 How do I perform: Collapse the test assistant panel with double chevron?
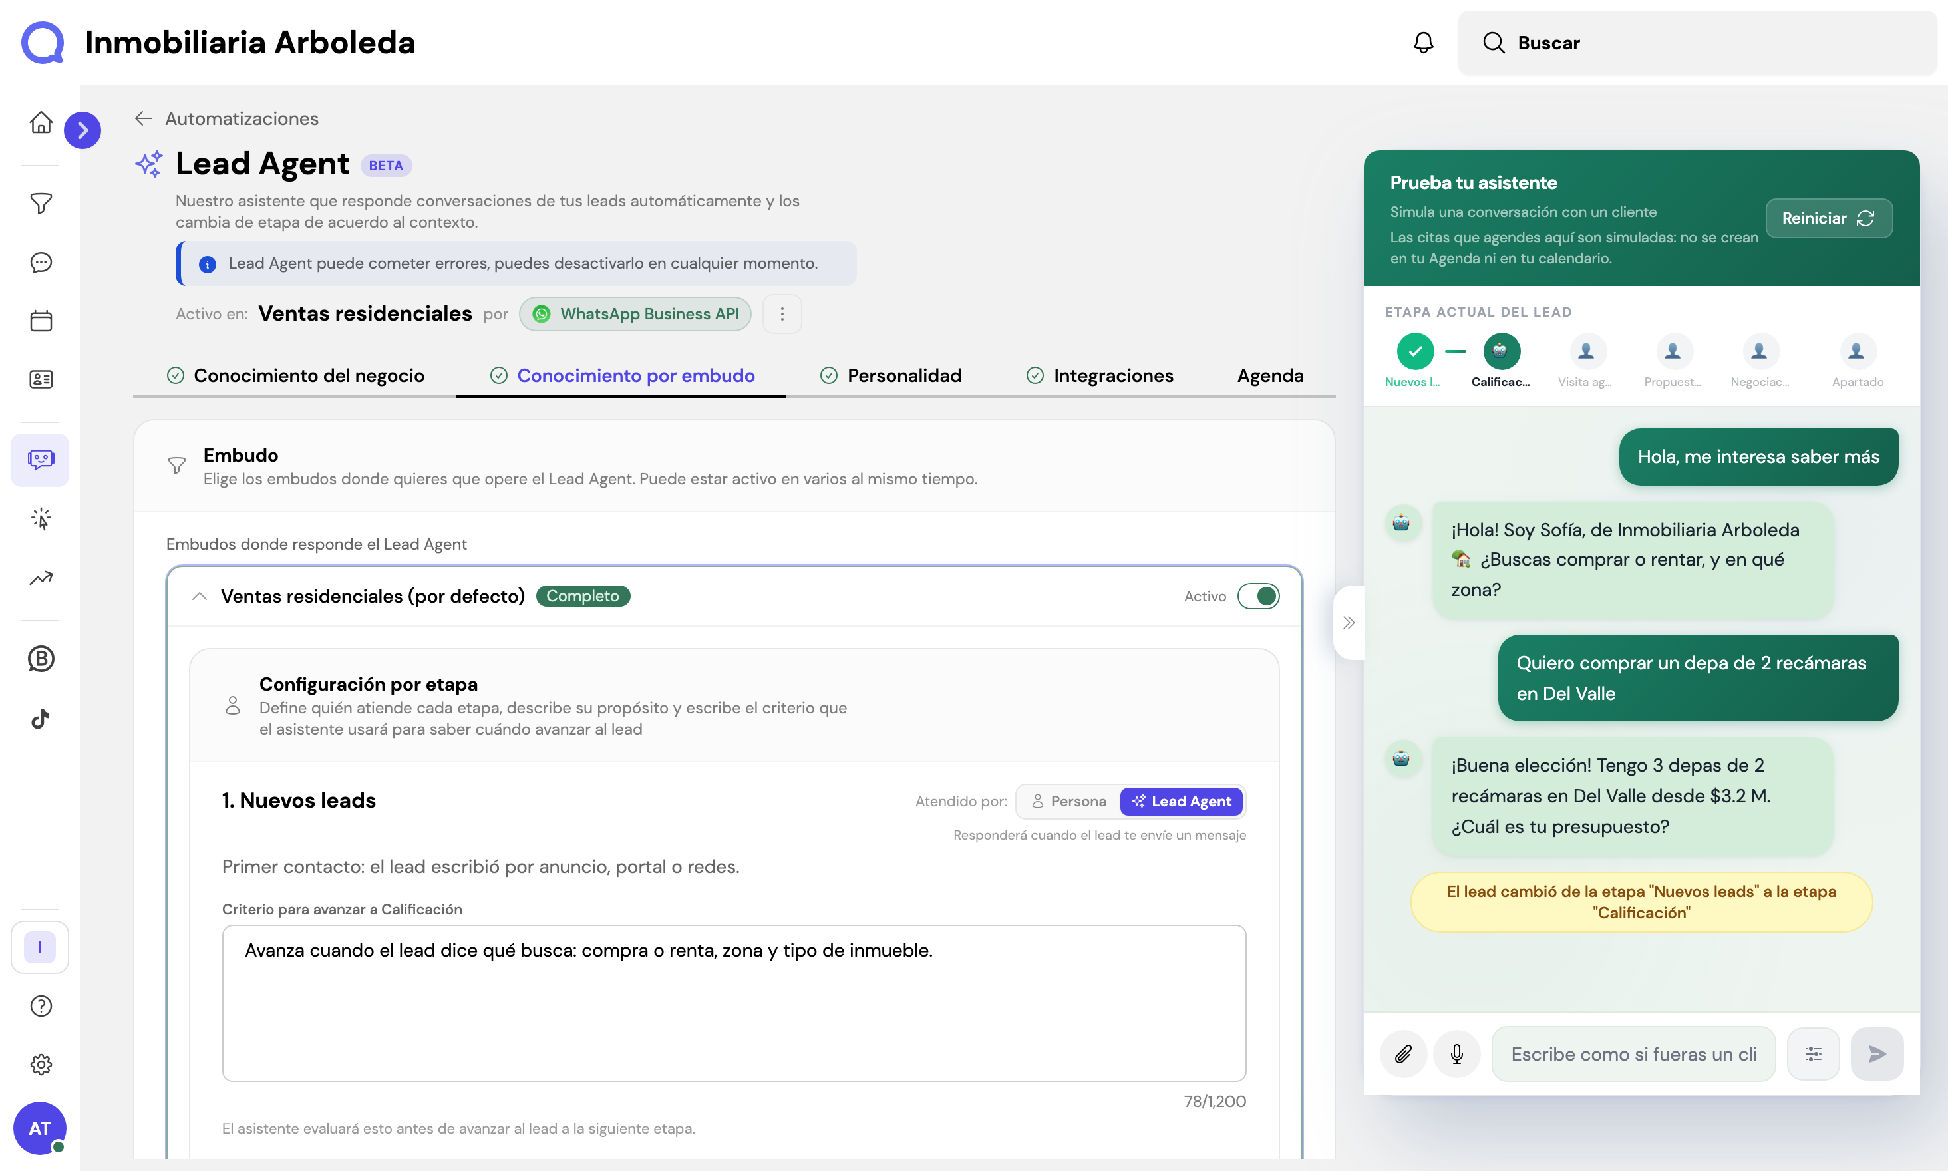click(x=1349, y=623)
